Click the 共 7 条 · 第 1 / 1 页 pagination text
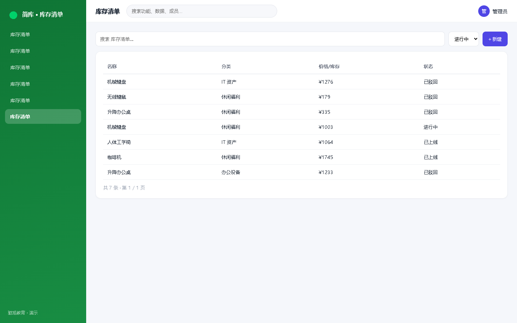The image size is (517, 323). pos(124,188)
